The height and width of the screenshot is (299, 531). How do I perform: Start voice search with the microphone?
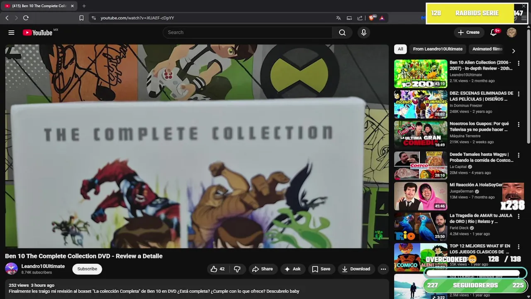(364, 32)
